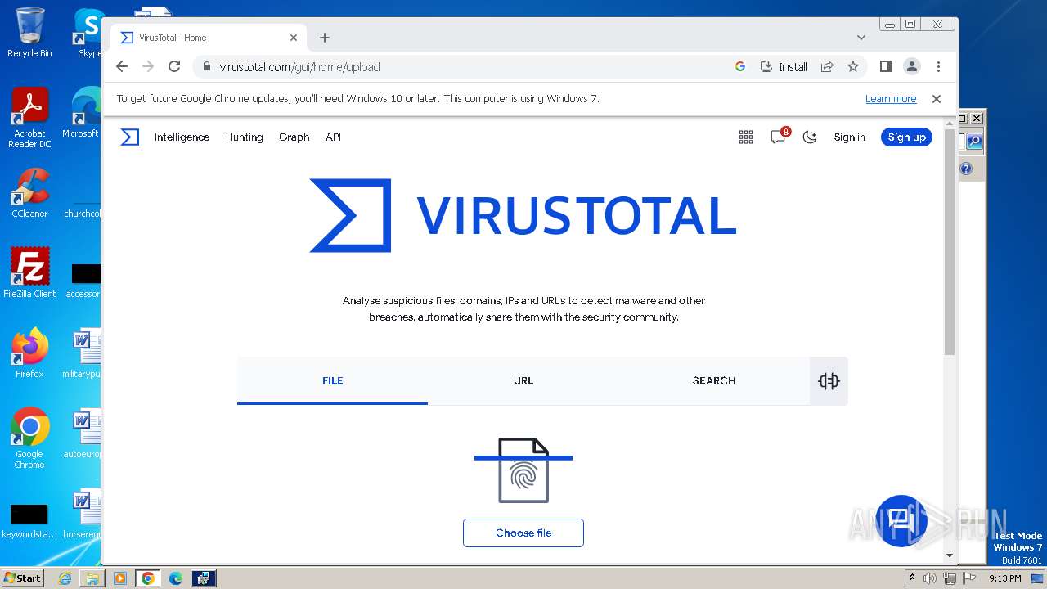This screenshot has width=1047, height=589.
Task: Open the Intelligence menu item
Action: [182, 137]
